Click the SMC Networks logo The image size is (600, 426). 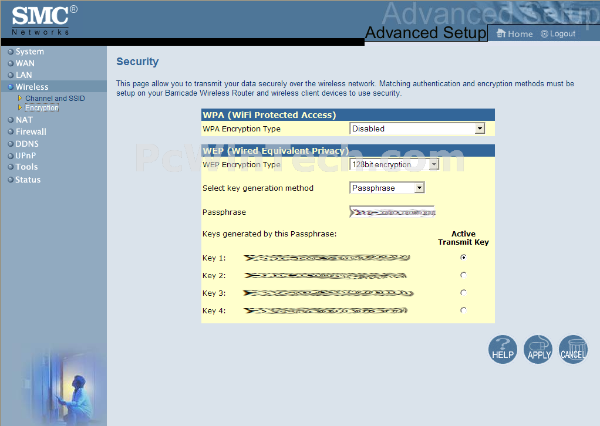point(44,21)
